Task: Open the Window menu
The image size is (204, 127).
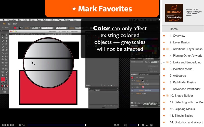Action: [x=67, y=20]
